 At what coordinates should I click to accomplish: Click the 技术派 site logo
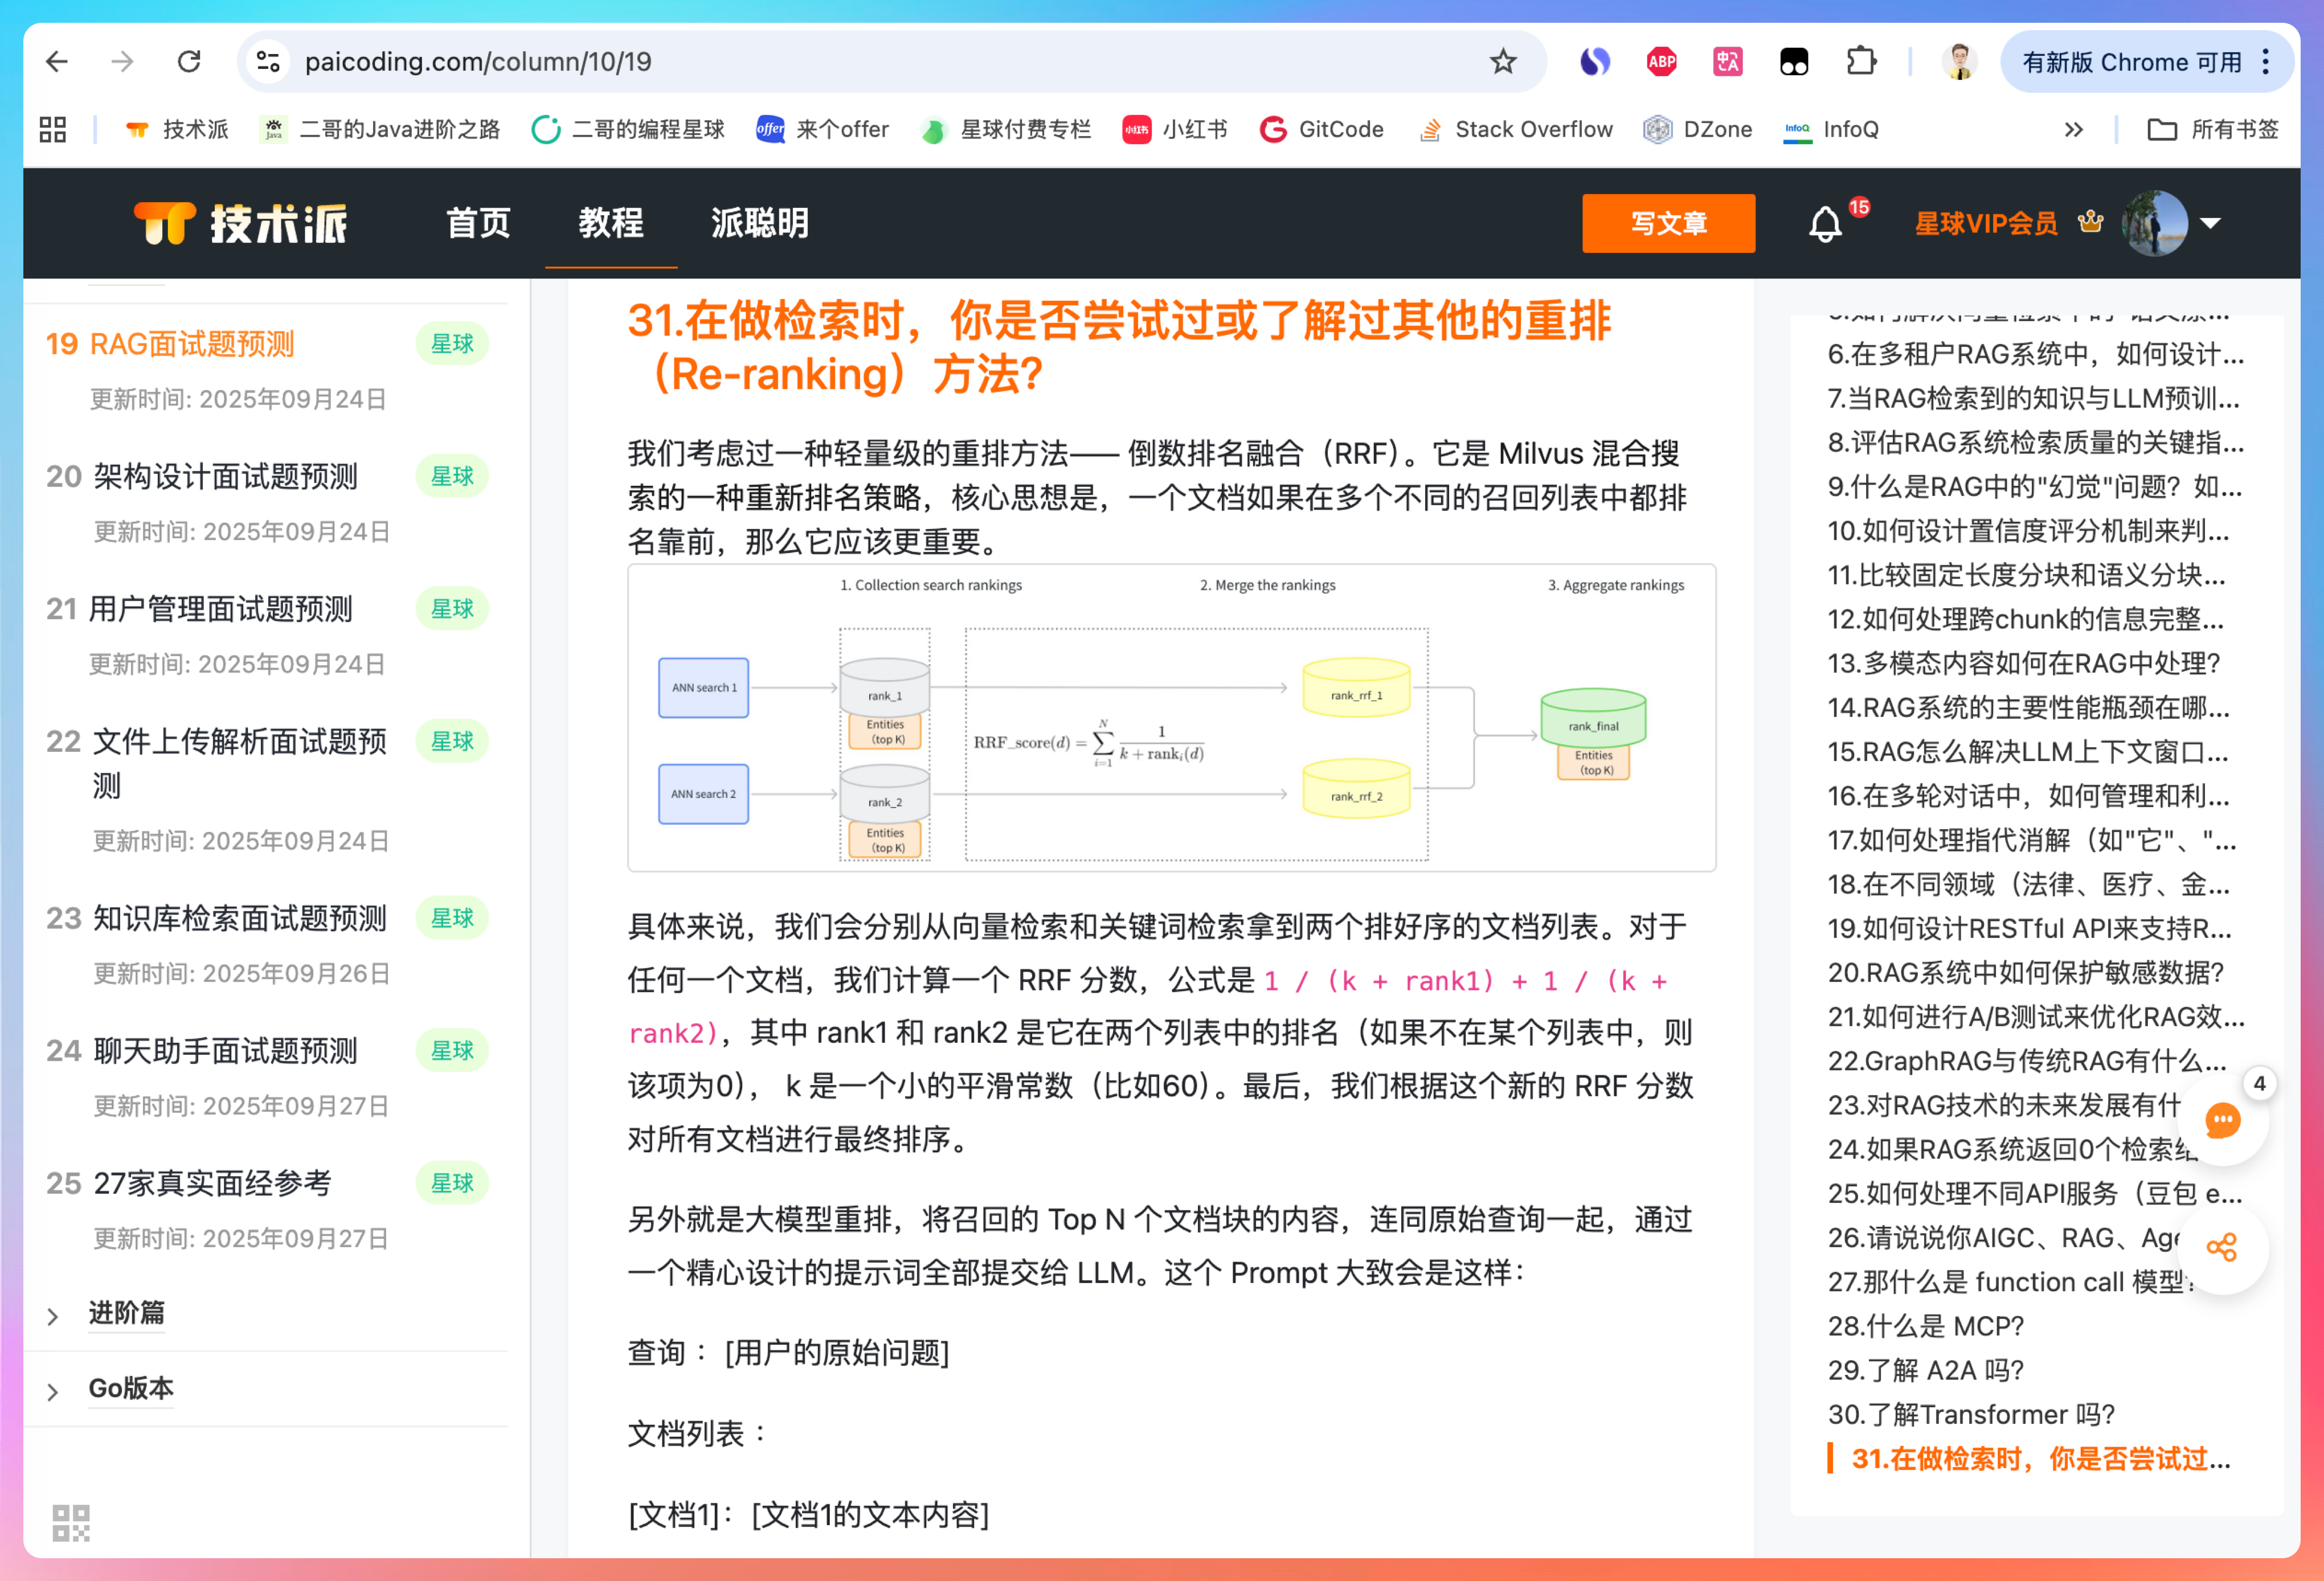click(x=240, y=223)
